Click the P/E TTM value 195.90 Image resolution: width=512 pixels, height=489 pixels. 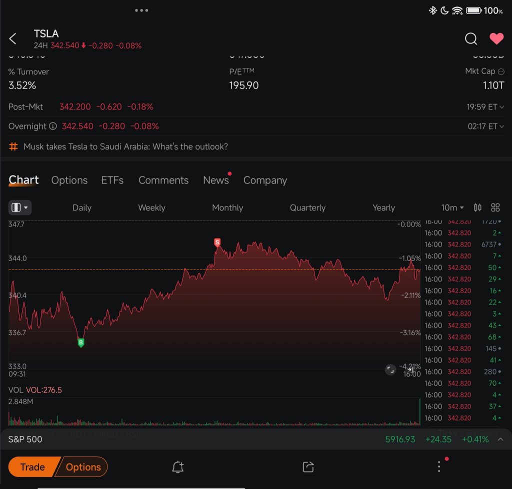point(244,85)
